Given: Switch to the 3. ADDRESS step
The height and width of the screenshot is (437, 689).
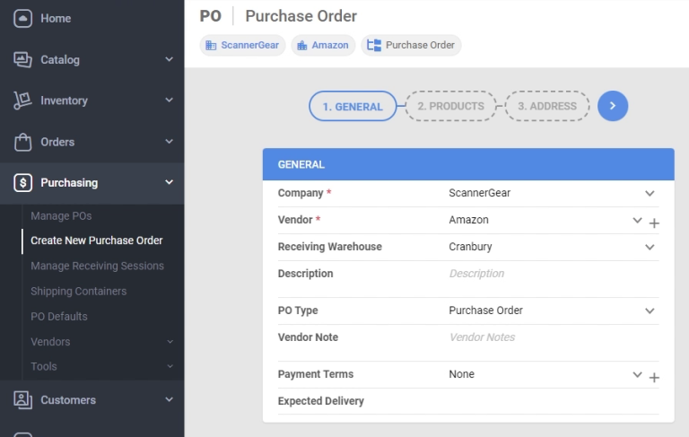Looking at the screenshot, I should (x=547, y=107).
